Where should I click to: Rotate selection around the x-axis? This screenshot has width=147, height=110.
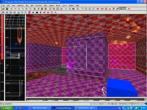(x=15, y=9)
